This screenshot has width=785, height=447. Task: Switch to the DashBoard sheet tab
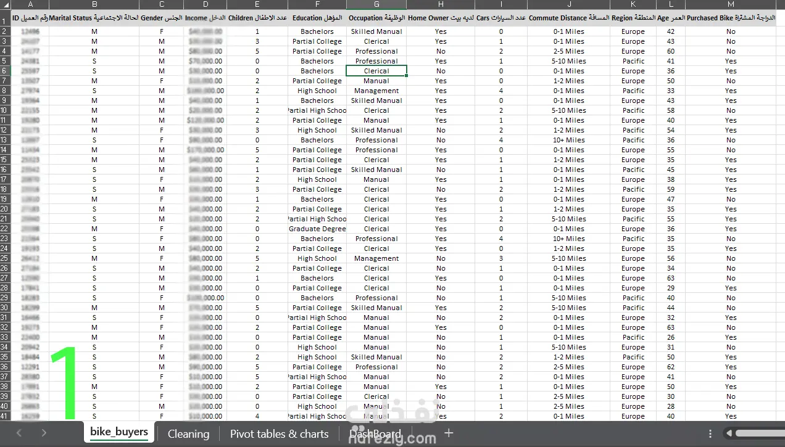pos(375,433)
